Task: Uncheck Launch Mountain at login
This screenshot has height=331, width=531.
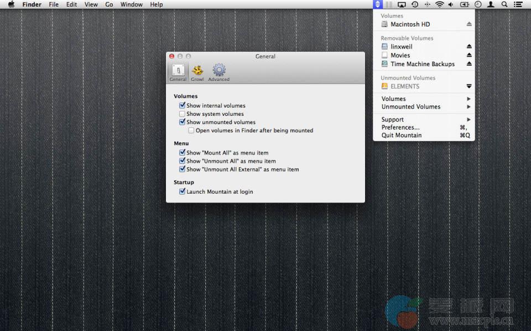Action: tap(182, 192)
